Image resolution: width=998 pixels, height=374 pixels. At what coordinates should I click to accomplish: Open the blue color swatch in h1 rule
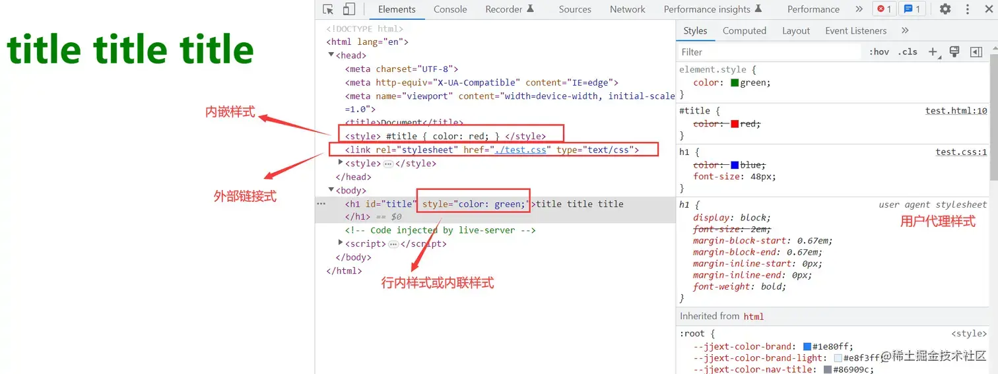click(735, 165)
